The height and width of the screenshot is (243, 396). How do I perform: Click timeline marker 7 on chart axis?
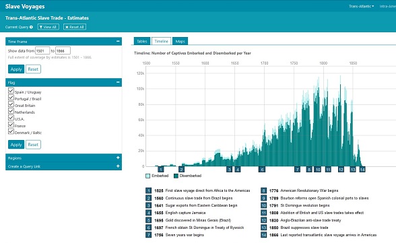(297, 170)
